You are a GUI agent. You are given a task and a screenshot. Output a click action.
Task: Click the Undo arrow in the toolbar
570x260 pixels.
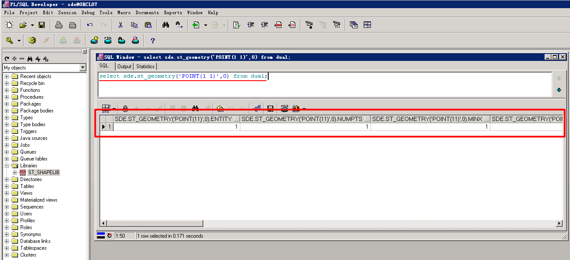point(90,24)
